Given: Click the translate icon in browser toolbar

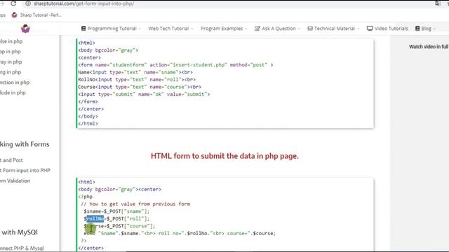Looking at the screenshot, I should click(x=438, y=3).
